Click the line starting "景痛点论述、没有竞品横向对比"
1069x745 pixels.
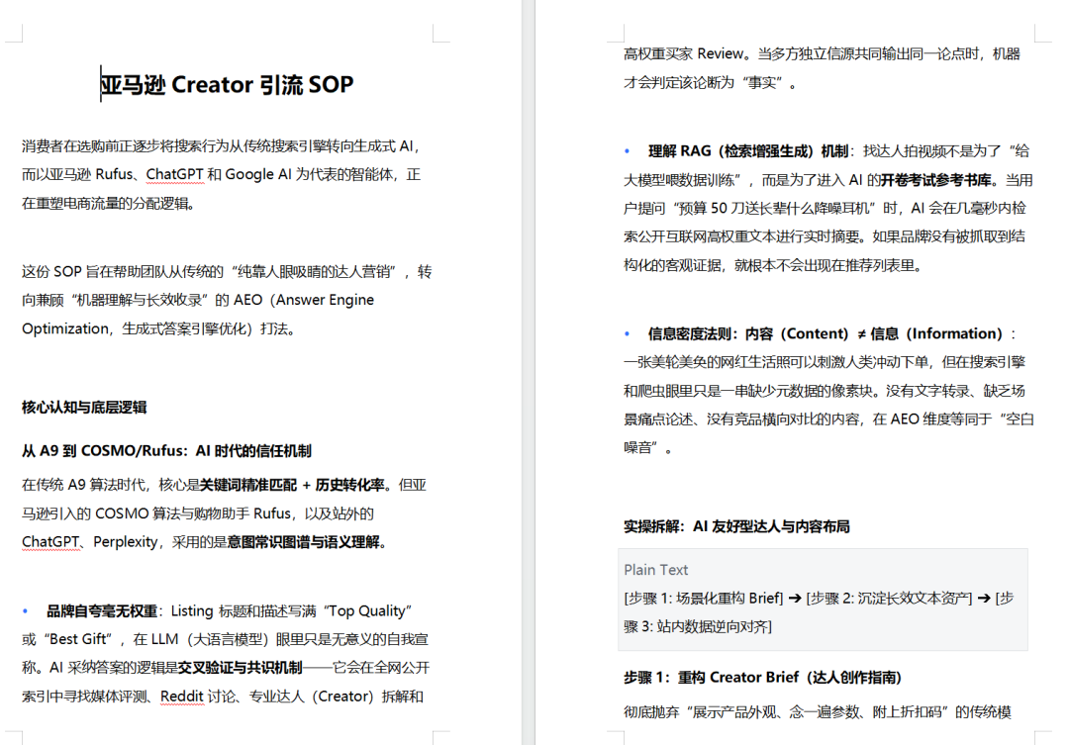(x=828, y=419)
